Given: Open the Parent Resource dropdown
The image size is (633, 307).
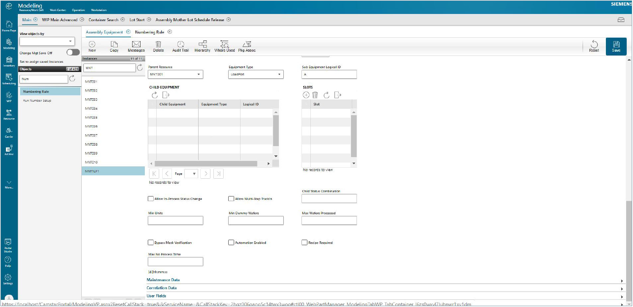Looking at the screenshot, I should 199,74.
